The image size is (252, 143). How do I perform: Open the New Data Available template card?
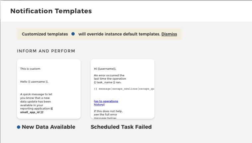pyautogui.click(x=49, y=89)
